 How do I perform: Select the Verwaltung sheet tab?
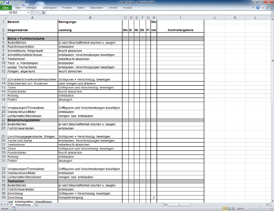23,205
